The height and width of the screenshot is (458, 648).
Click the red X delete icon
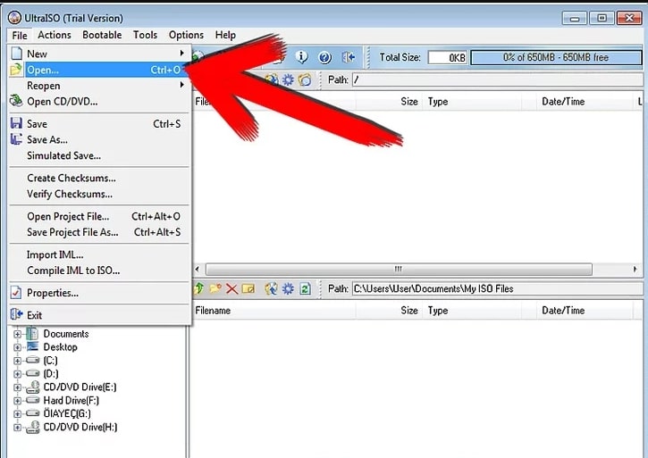[x=231, y=288]
